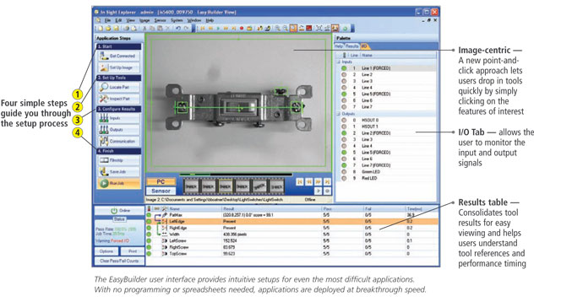Click the Width tool icon in results
The image size is (561, 307).
165,234
